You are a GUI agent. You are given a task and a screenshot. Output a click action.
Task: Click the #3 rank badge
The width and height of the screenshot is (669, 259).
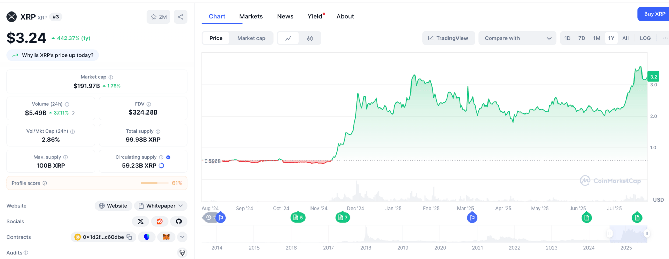click(x=56, y=17)
